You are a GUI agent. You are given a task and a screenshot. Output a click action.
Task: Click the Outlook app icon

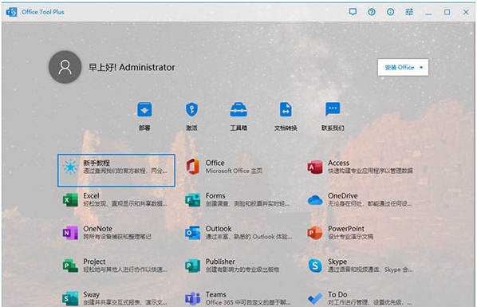[192, 233]
